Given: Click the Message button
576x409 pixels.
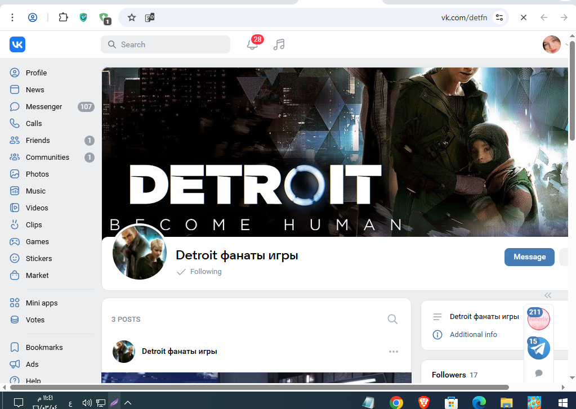Looking at the screenshot, I should tap(529, 257).
